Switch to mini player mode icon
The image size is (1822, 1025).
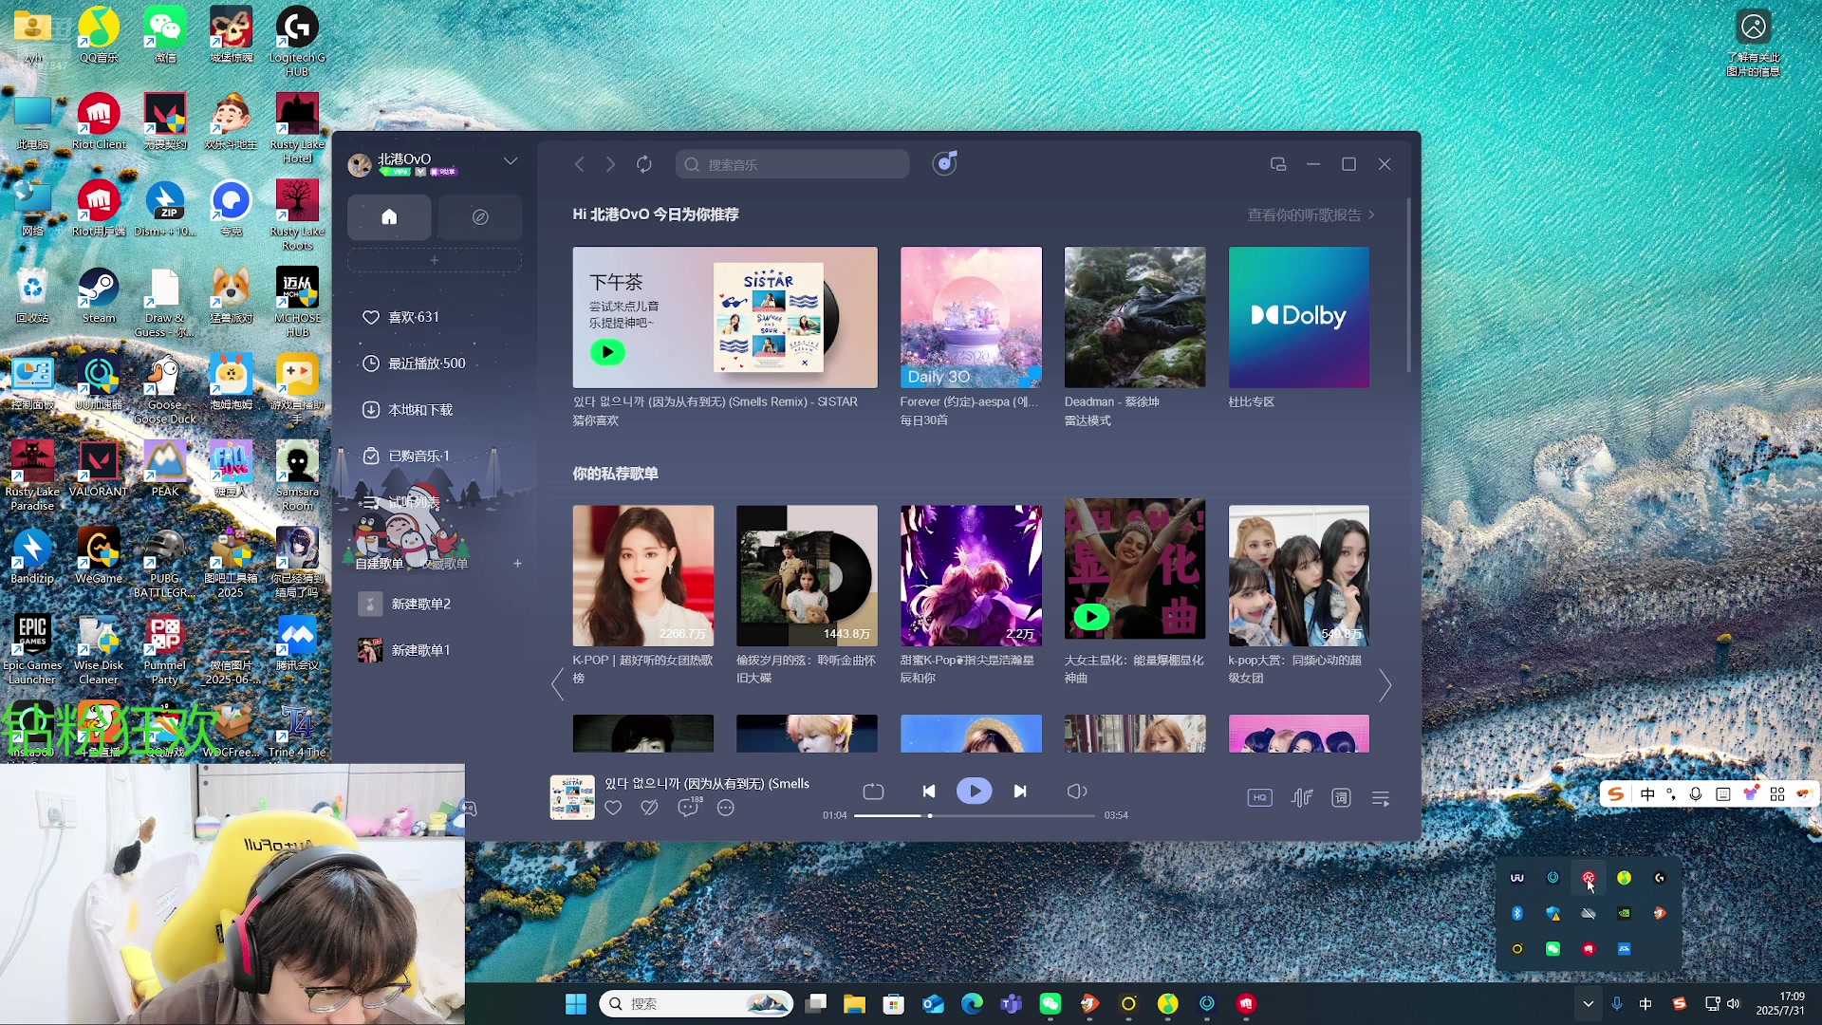[1278, 164]
